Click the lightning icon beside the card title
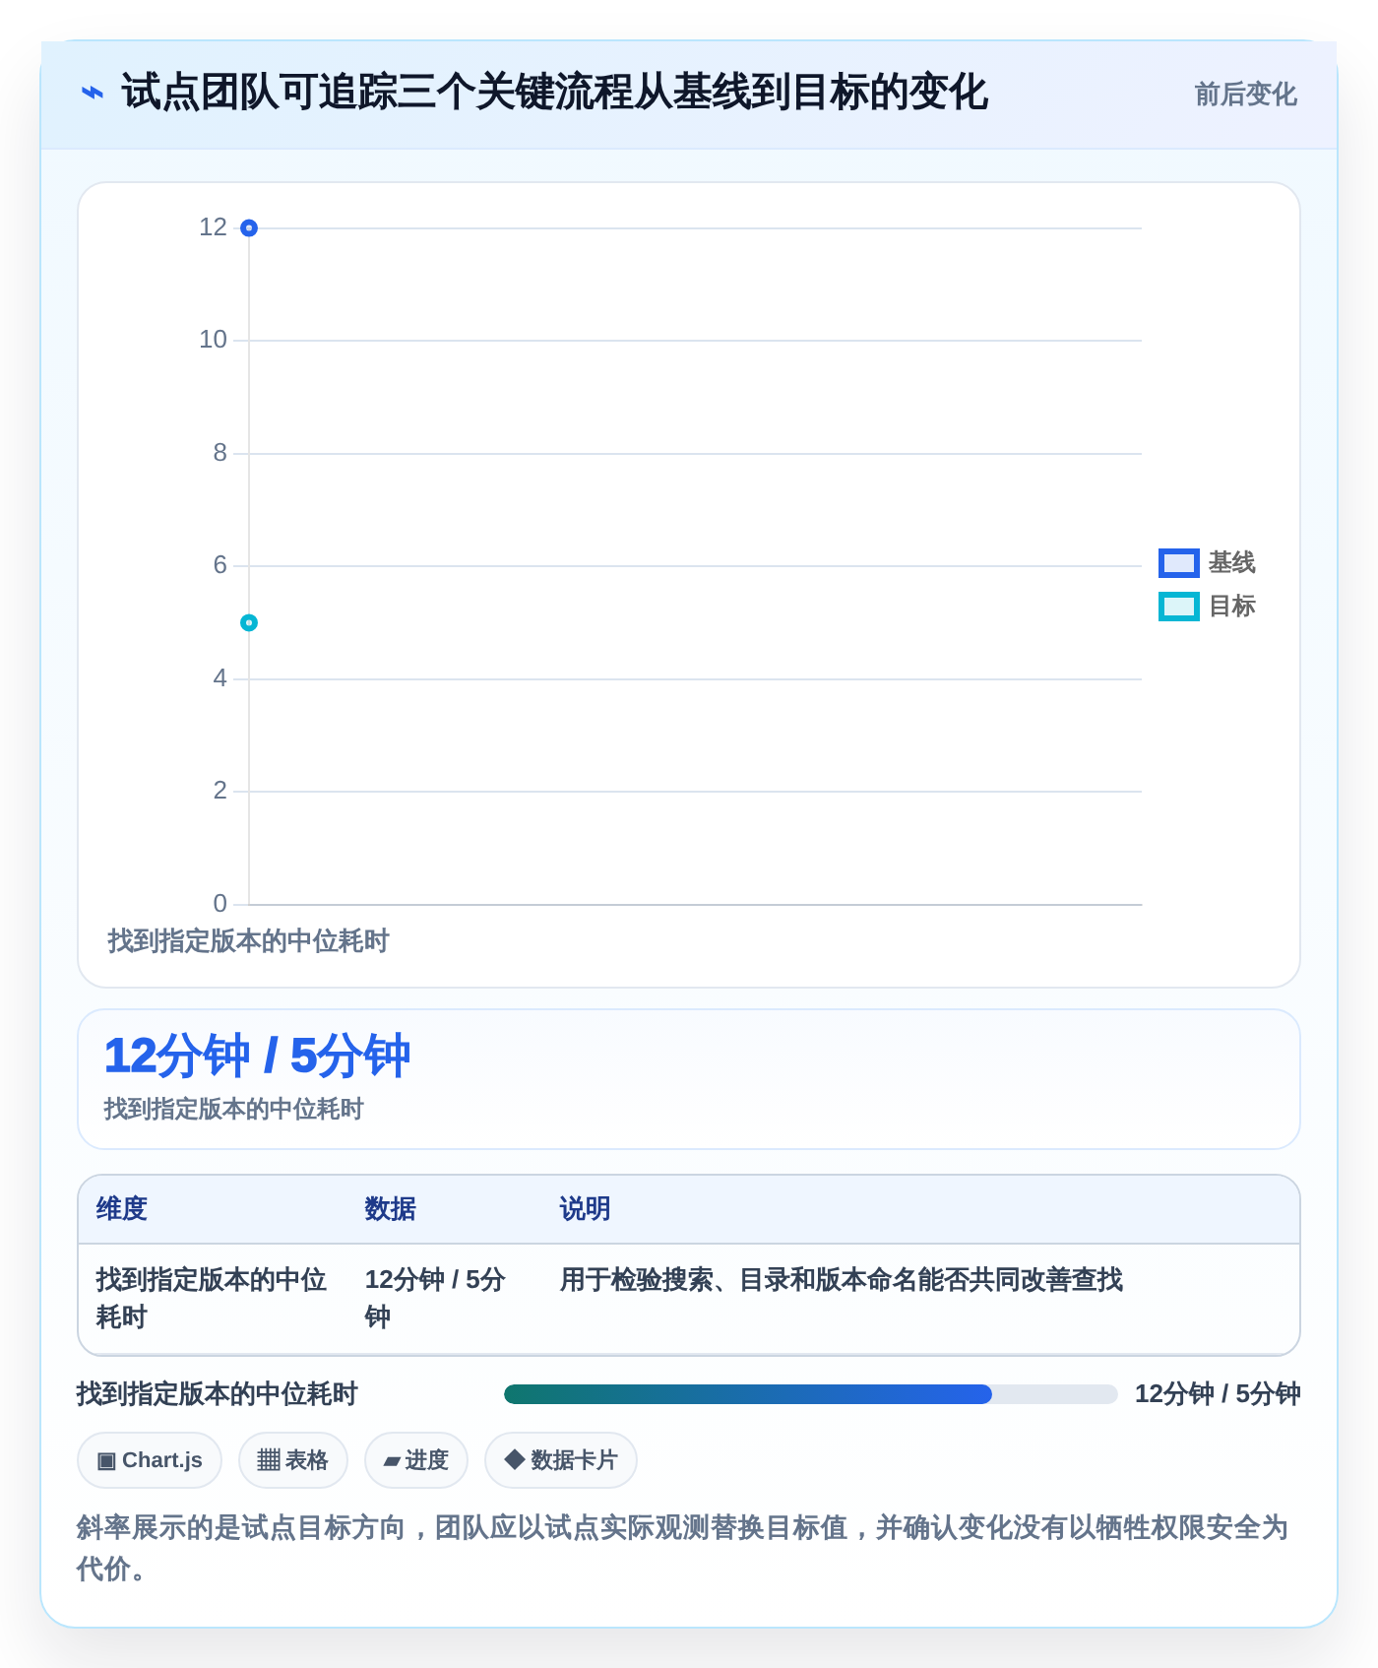This screenshot has height=1668, width=1378. (92, 94)
